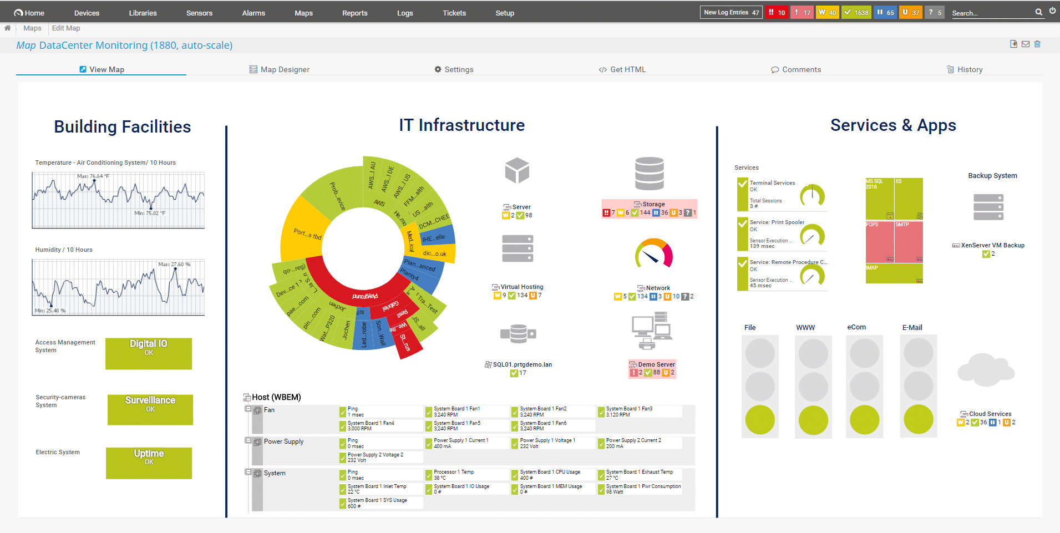The width and height of the screenshot is (1060, 533).
Task: Switch to the Map Designer tab
Action: click(280, 69)
